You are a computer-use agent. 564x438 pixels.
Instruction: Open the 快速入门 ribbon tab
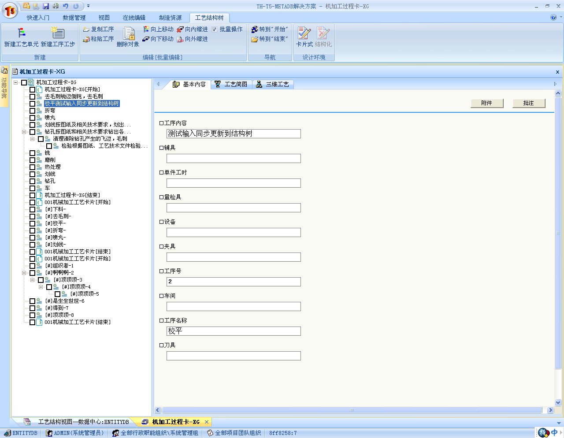38,18
